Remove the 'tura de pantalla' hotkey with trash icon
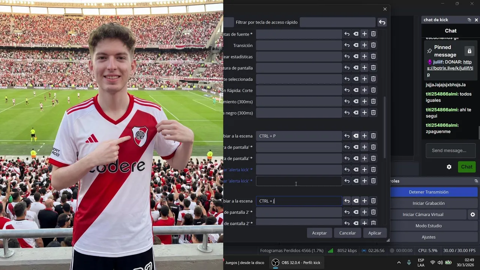 tap(373, 68)
